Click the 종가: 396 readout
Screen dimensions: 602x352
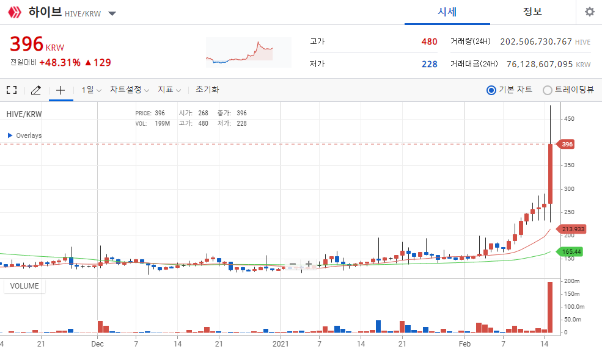[x=232, y=113]
